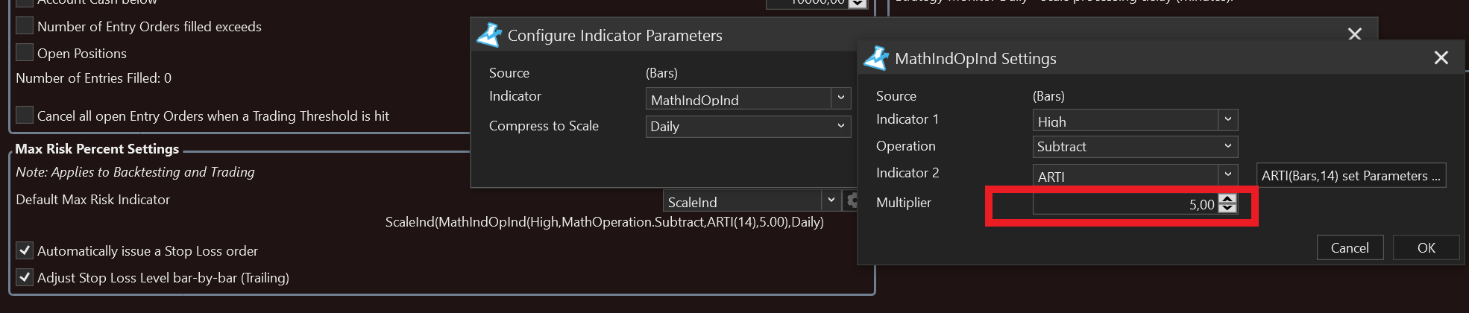Expand the Operation dropdown set to Subtract

point(1134,146)
